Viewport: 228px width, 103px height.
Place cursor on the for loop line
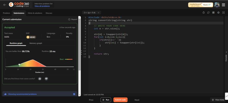coord(109,37)
